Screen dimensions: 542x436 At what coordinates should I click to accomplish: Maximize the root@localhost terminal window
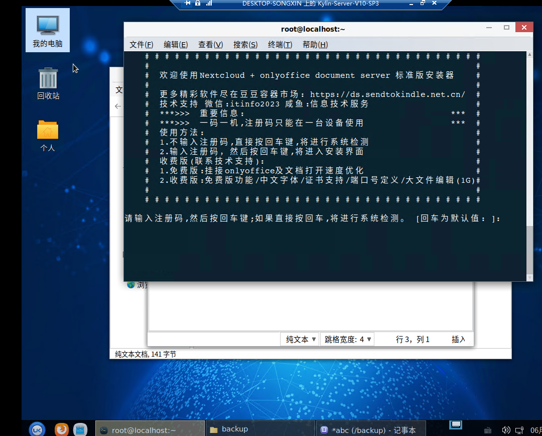[506, 28]
